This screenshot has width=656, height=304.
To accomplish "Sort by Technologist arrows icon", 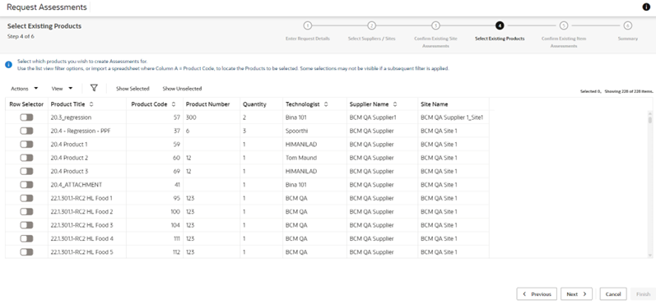I will (x=325, y=104).
